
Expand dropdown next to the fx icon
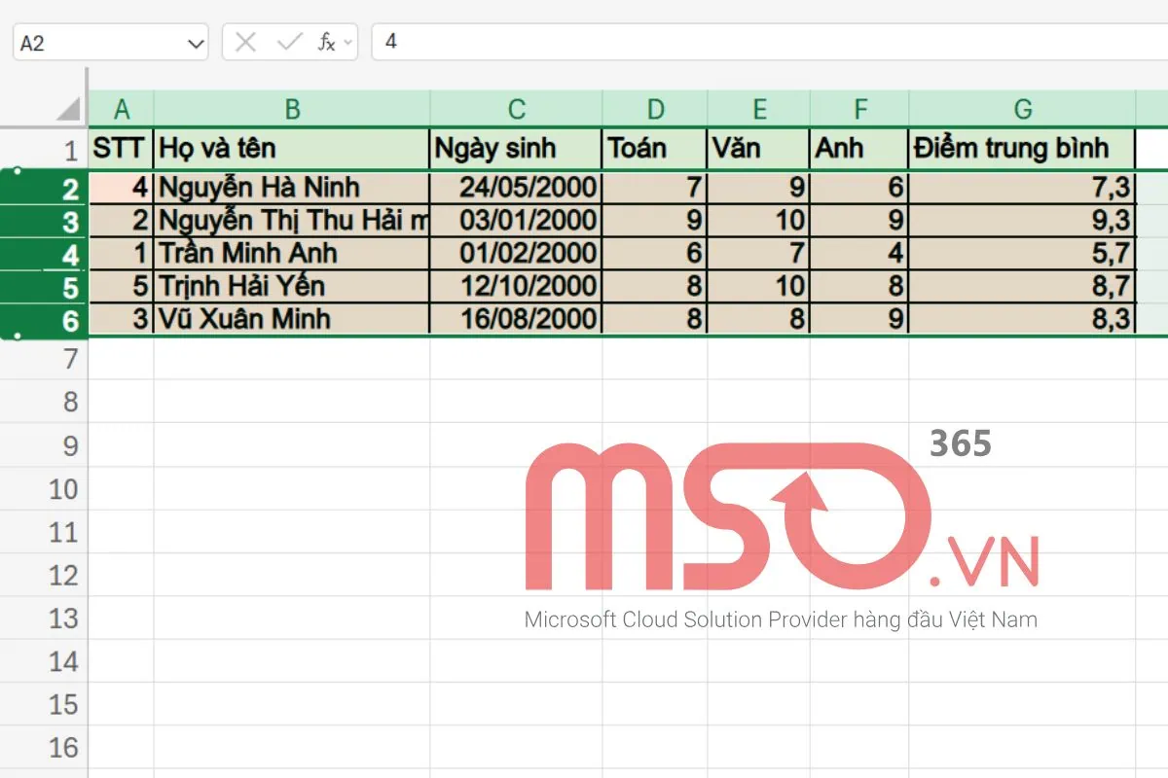click(x=348, y=44)
